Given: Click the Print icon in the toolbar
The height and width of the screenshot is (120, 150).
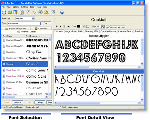Looking at the screenshot, I should point(4,12).
